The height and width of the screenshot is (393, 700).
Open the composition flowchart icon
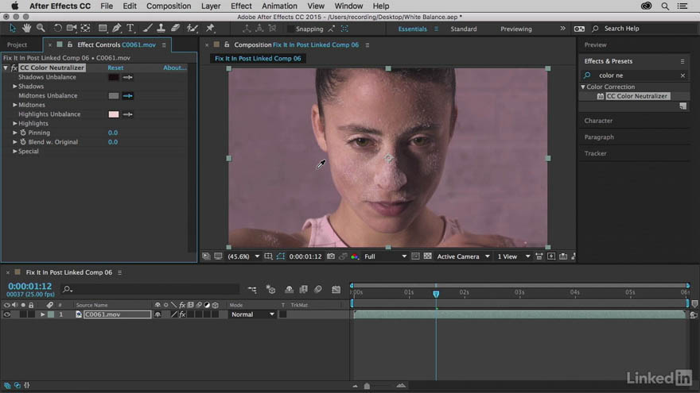point(574,256)
